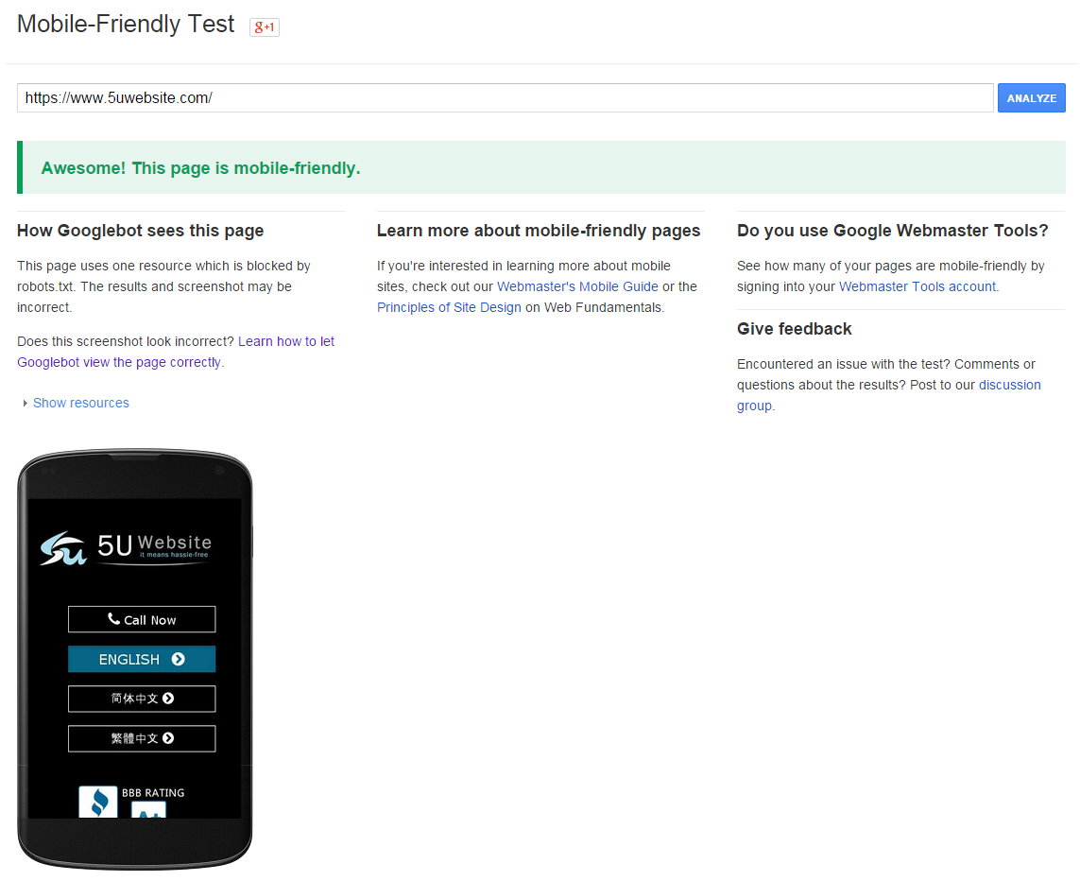Image resolution: width=1080 pixels, height=881 pixels.
Task: Click the arrow icon beside ENGLISH
Action: pos(179,659)
